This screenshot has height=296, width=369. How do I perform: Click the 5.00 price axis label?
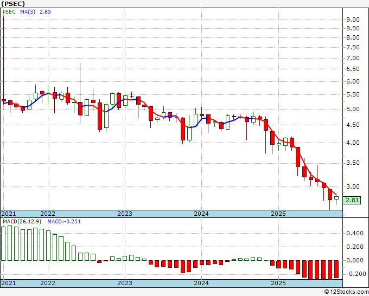353,109
